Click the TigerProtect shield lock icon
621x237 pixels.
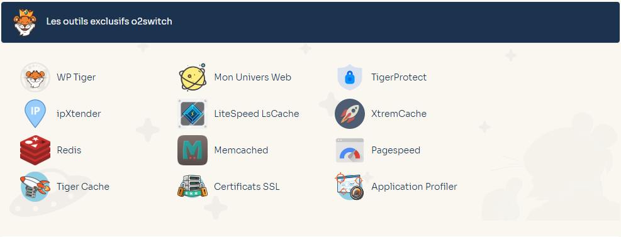coord(350,77)
